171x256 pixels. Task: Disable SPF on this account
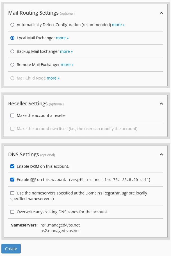pyautogui.click(x=12, y=180)
